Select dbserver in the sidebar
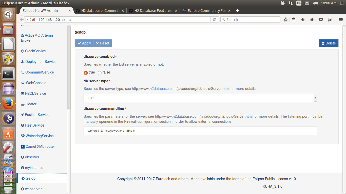The width and height of the screenshot is (346, 194). (30, 157)
